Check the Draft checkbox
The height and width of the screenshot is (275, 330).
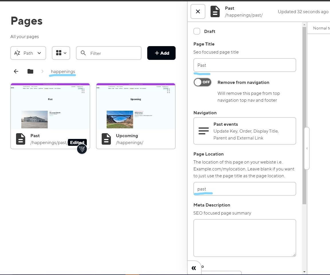pyautogui.click(x=197, y=31)
